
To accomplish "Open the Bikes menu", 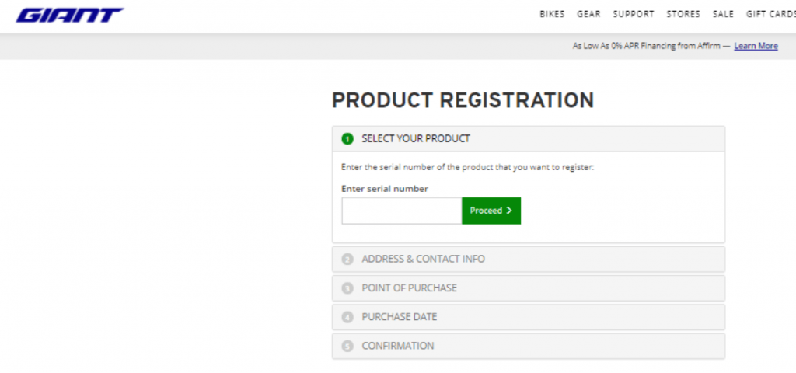I will 552,14.
